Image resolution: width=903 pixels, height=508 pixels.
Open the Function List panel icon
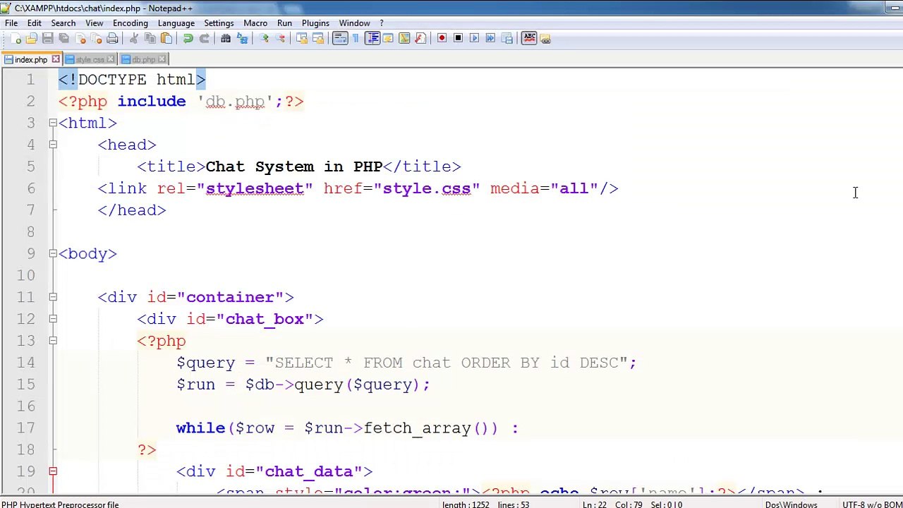click(x=420, y=38)
